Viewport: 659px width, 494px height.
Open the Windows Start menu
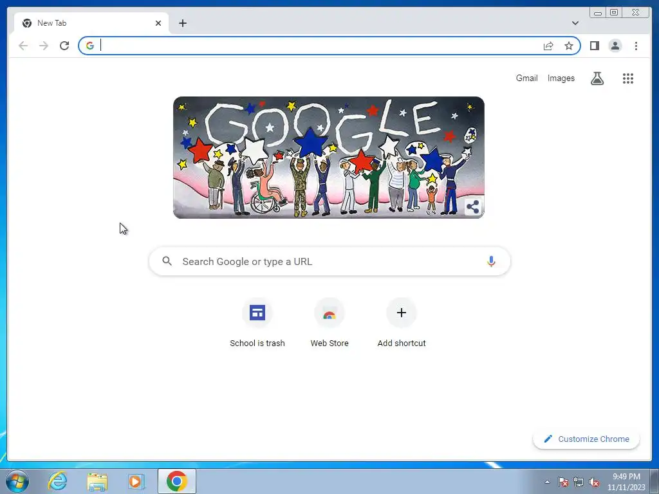click(17, 481)
